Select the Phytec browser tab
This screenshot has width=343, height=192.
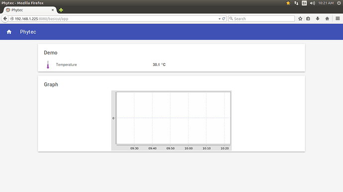pyautogui.click(x=30, y=10)
